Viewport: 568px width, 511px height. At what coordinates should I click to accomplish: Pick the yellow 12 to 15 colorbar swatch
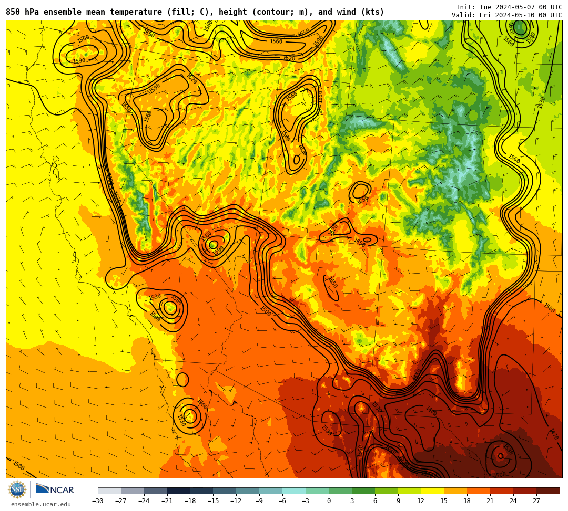433,491
